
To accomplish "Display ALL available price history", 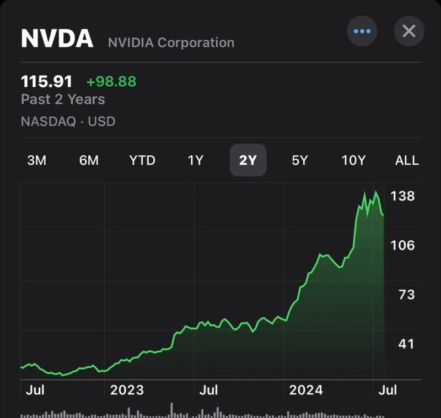I will pyautogui.click(x=406, y=160).
